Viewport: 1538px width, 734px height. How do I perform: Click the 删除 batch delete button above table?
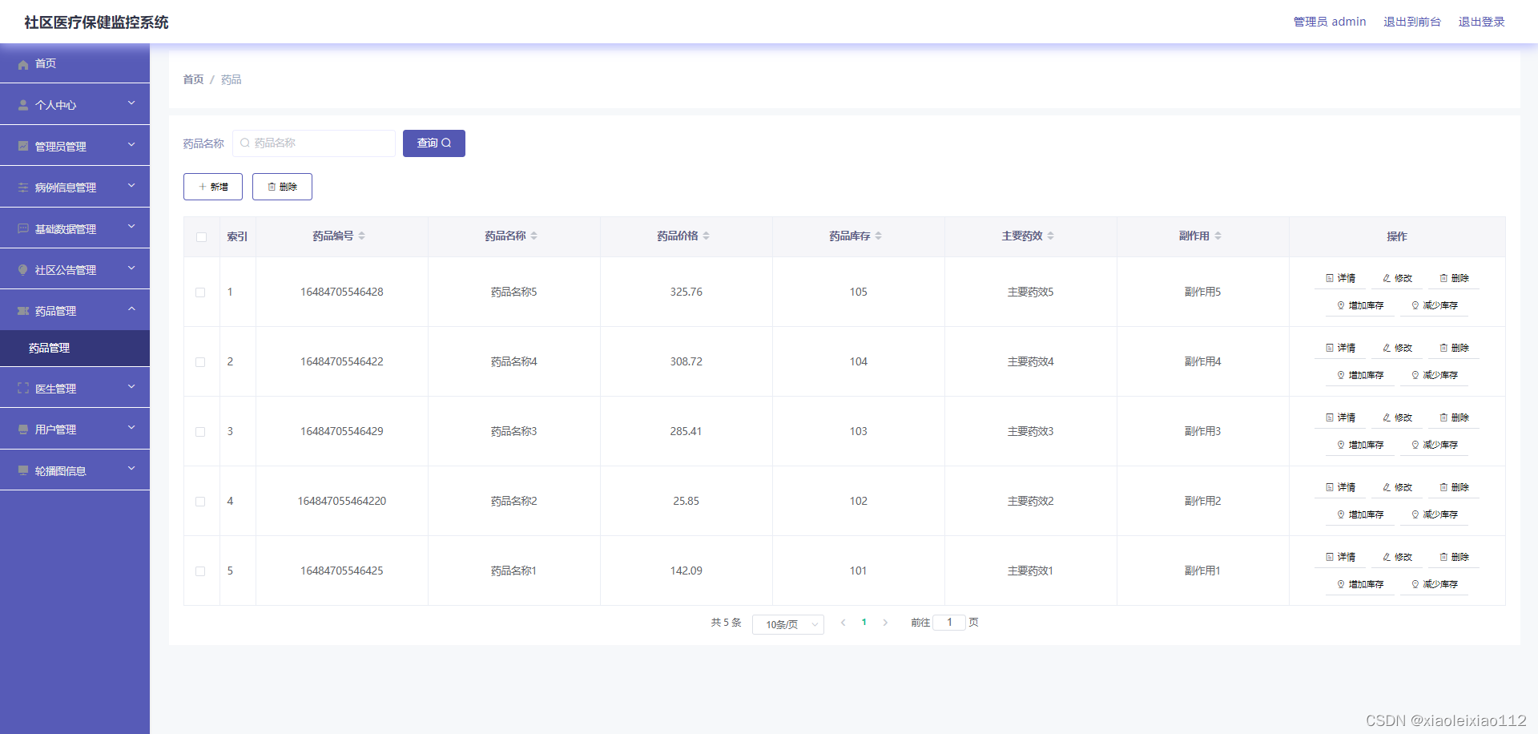282,187
